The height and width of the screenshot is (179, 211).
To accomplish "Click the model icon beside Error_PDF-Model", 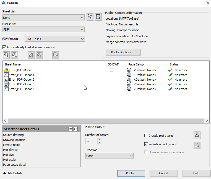I will pyautogui.click(x=6, y=70).
